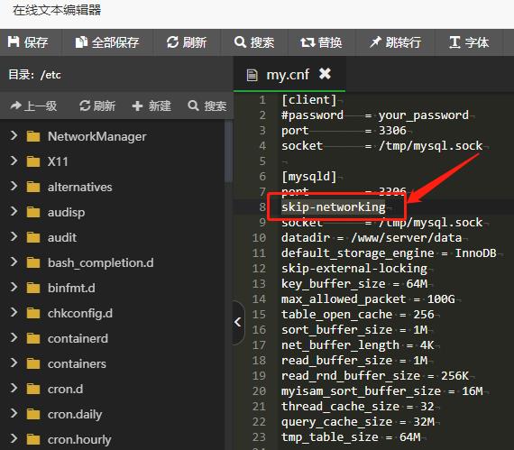Viewport: 514px width, 450px height.
Task: Click the directory path /etc label
Action: click(x=50, y=75)
